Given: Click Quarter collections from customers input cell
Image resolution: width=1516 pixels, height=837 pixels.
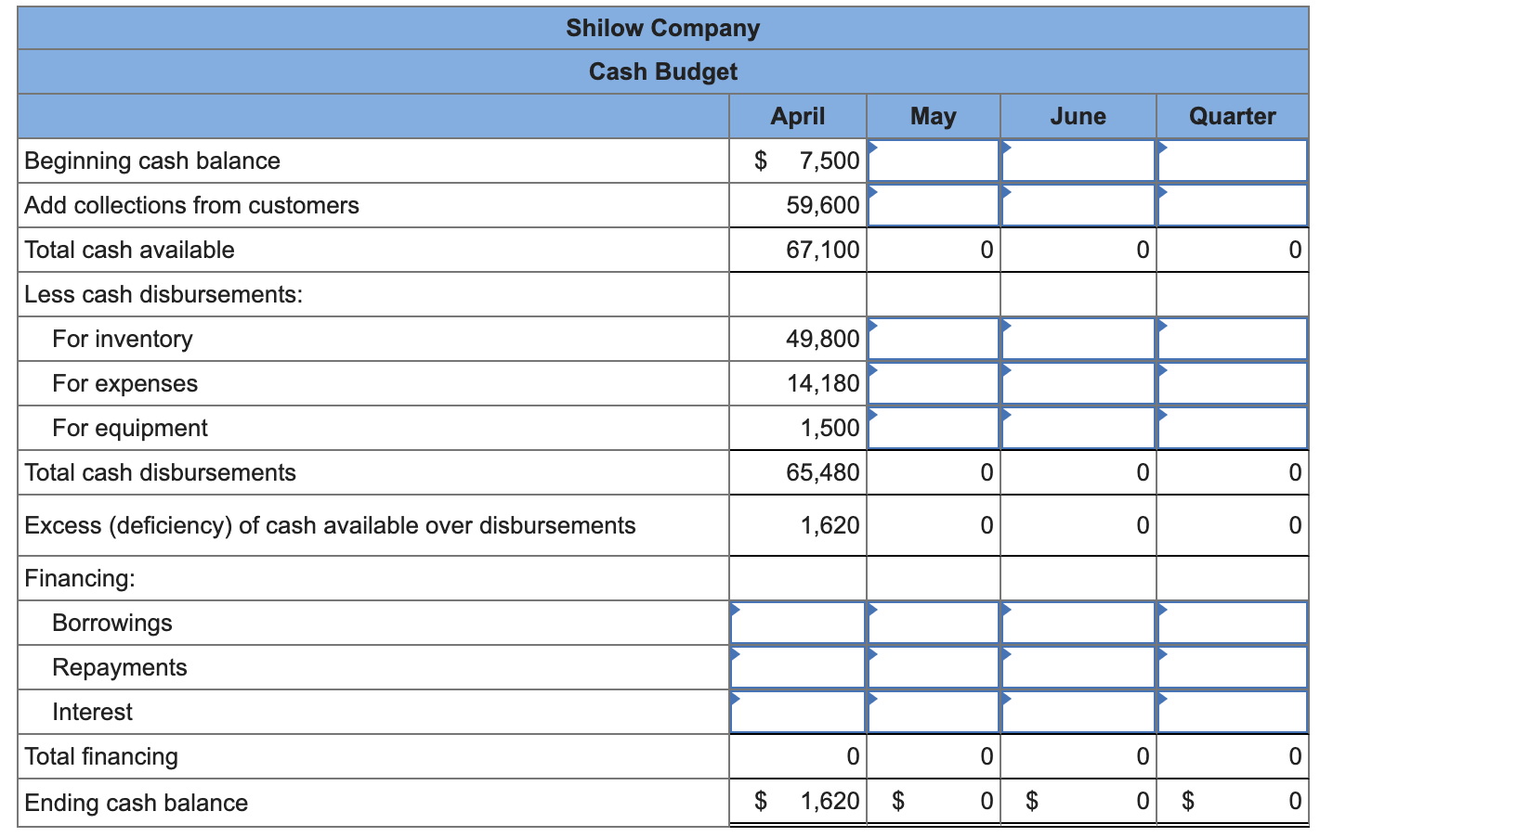Looking at the screenshot, I should 1233,205.
